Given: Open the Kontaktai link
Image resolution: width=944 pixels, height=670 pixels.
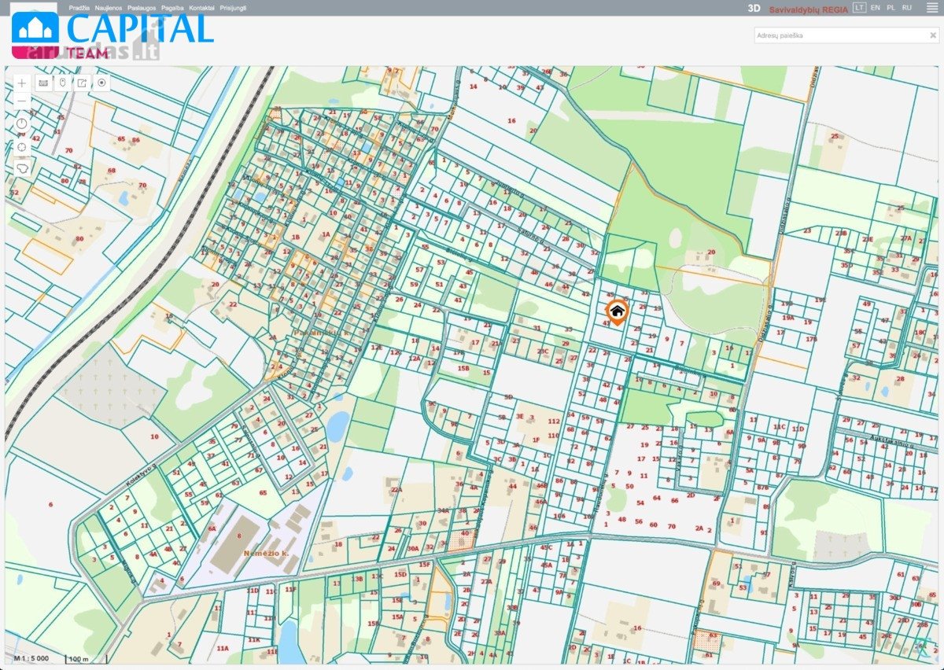Looking at the screenshot, I should tap(201, 7).
